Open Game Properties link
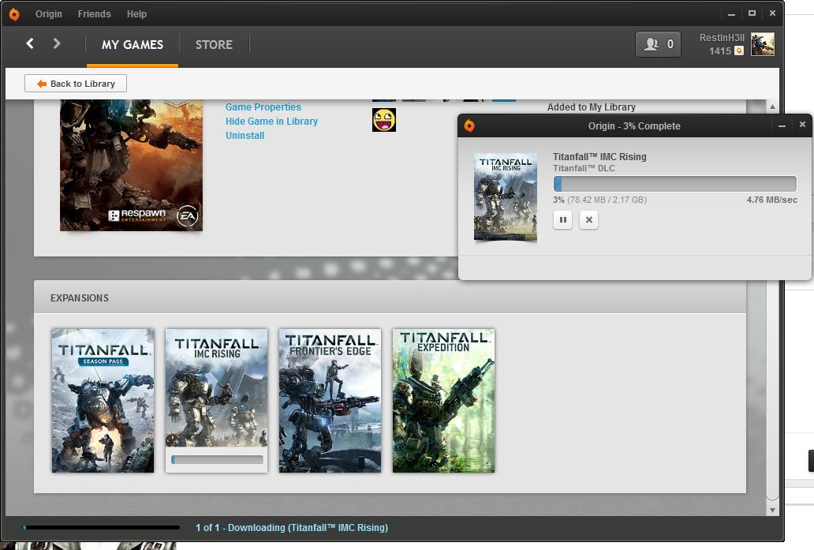 pos(263,107)
